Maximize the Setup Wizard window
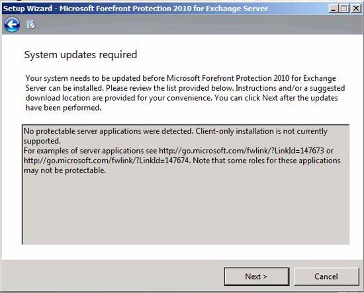 344,9
